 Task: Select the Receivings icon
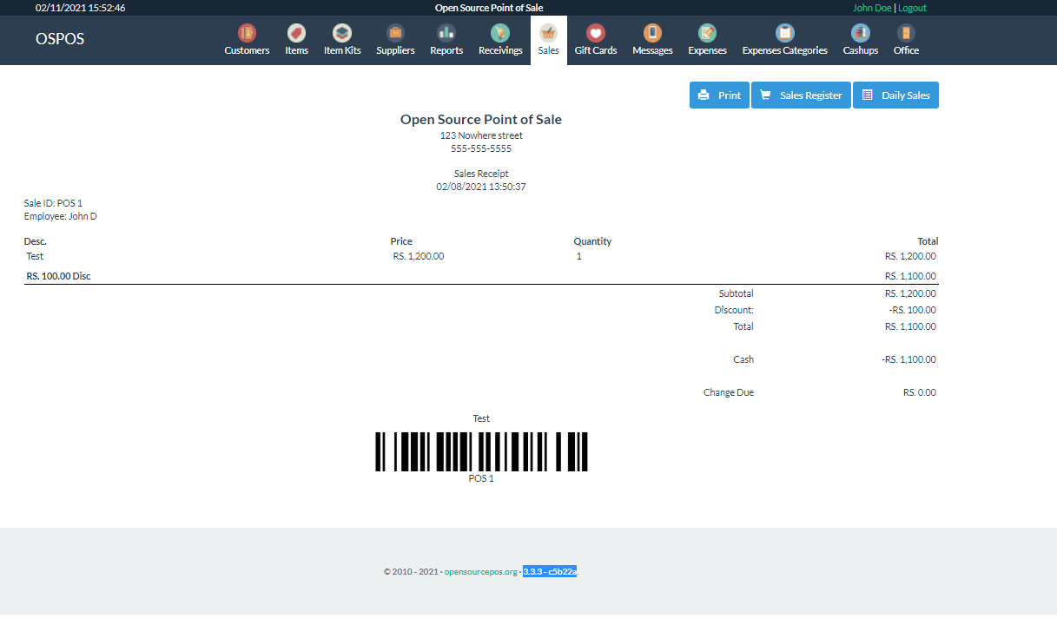point(499,37)
